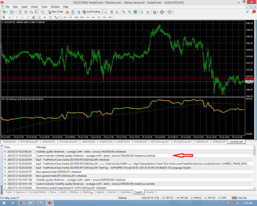Open the Windows Start button
This screenshot has width=257, height=206.
(x=4, y=203)
